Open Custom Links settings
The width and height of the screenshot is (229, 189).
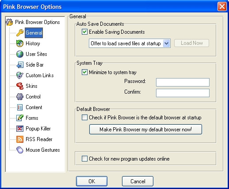point(40,75)
